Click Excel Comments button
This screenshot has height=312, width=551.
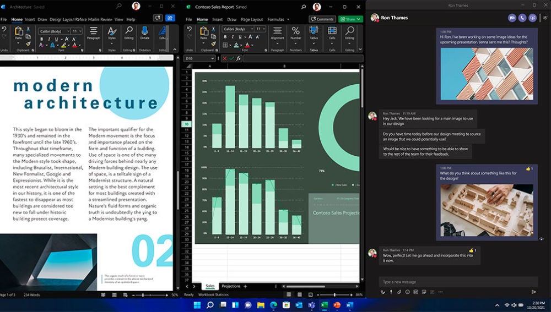(322, 19)
